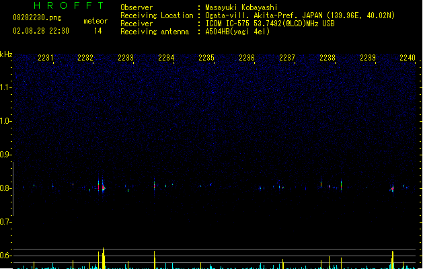This screenshot has width=423, height=269.
Task: Click the A504HB(yagi 4el) antenna text
Action: (x=237, y=32)
